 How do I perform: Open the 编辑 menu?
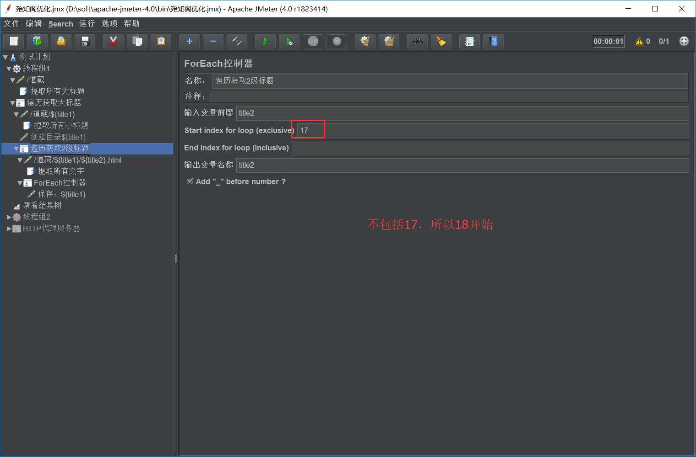point(34,23)
